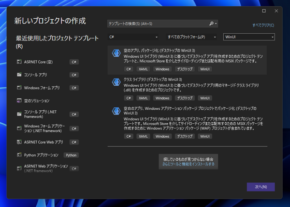Click C# tag under クラス ライブラリ template
This screenshot has height=207, width=290.
point(129,98)
